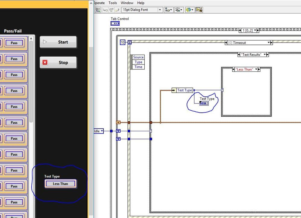Screen dimensions: 301x218
Task: Open the Window menu
Action: 127,3
